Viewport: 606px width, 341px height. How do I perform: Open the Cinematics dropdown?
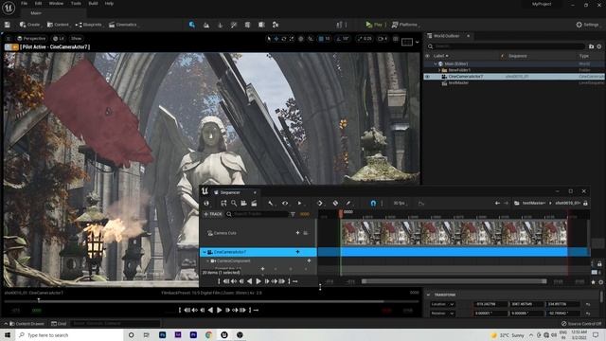[x=123, y=25]
